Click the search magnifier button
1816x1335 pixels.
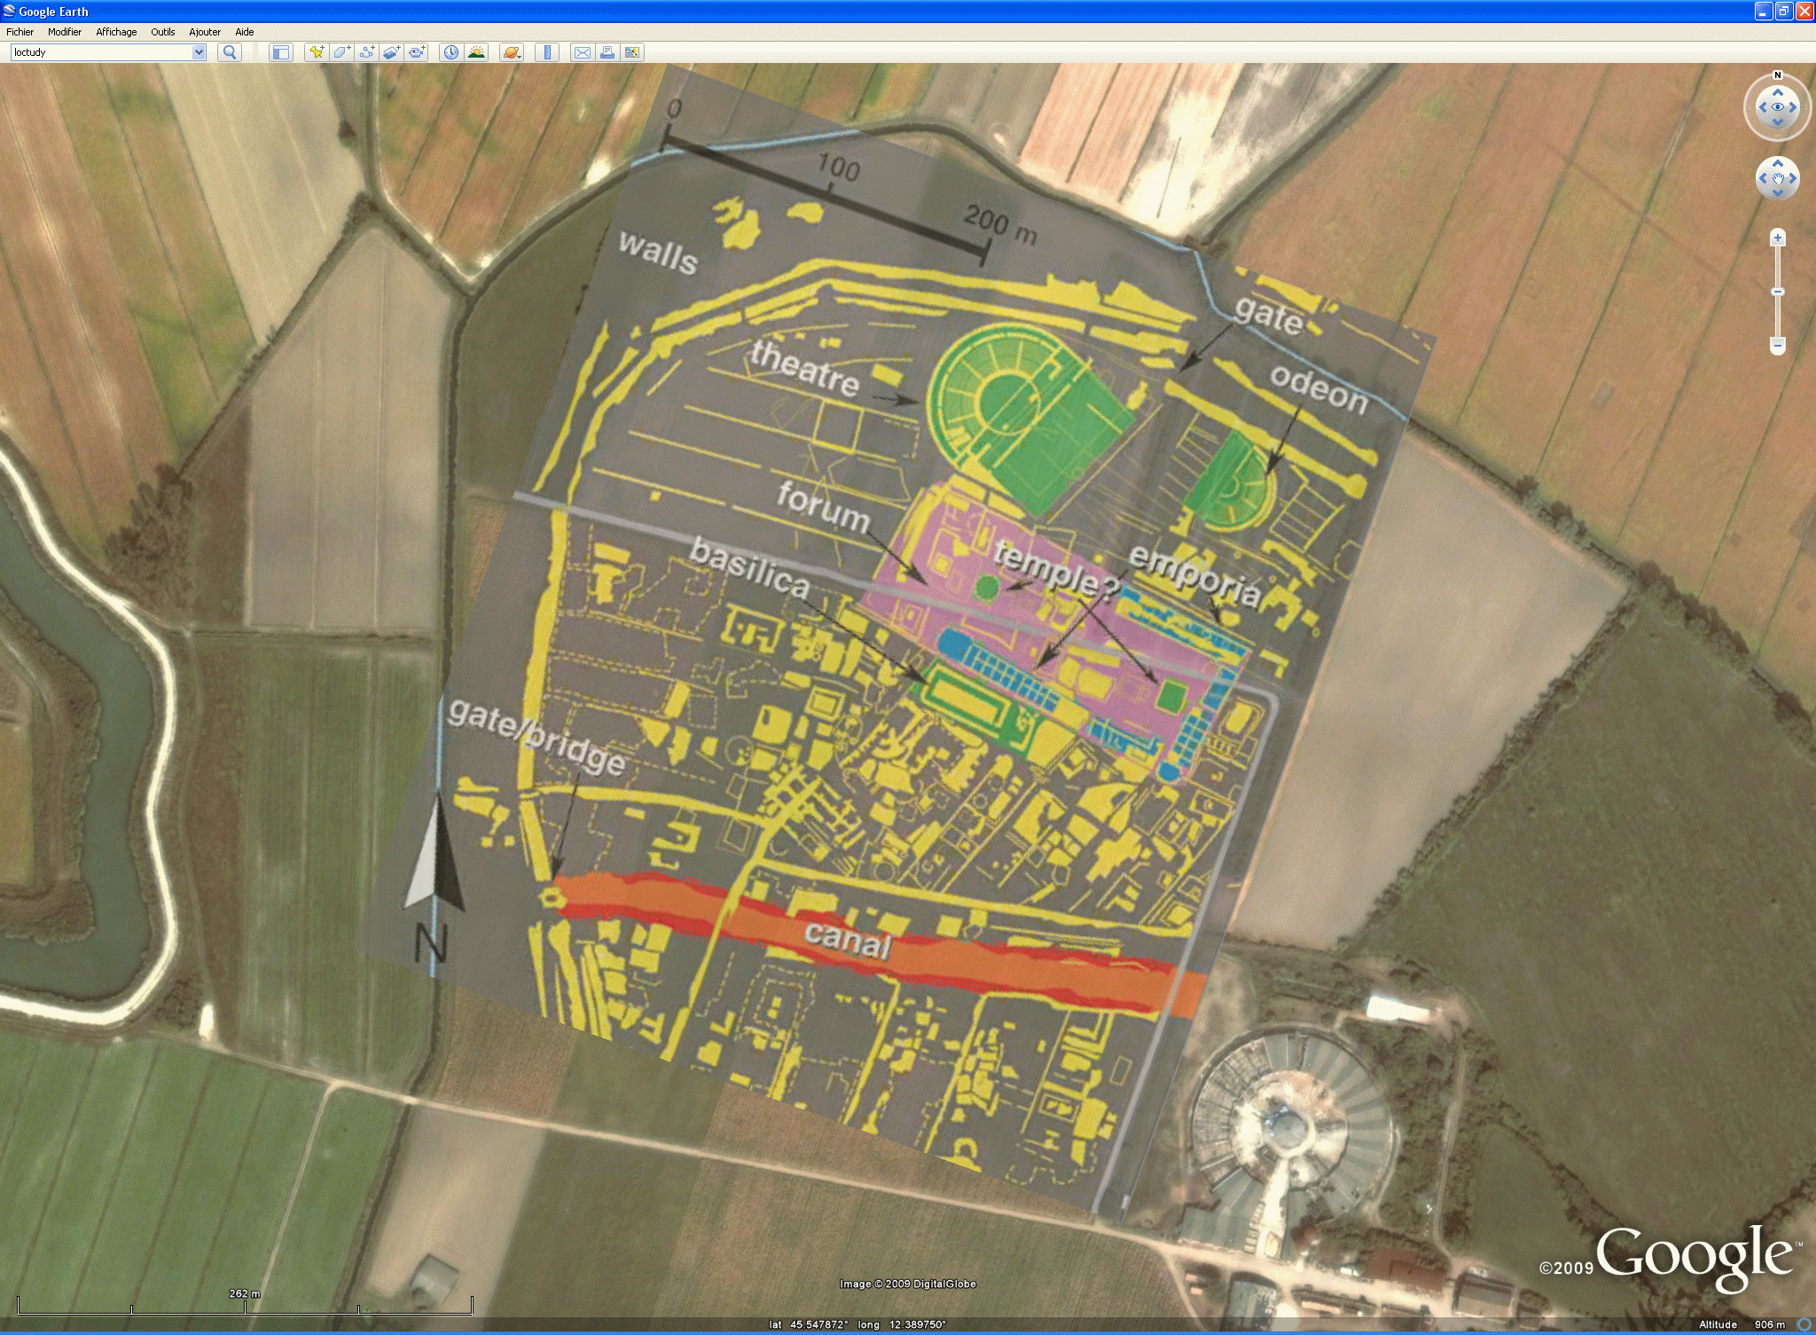click(230, 52)
